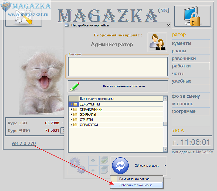Screen dimensions: 217x191
Task: Click the wrench tools icon at top left
Action: pyautogui.click(x=23, y=17)
